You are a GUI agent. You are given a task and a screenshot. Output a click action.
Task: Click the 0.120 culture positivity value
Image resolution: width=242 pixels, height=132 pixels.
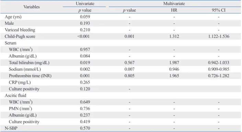click(x=85, y=89)
